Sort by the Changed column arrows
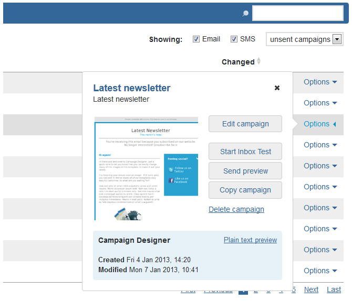The width and height of the screenshot is (352, 301). 258,62
